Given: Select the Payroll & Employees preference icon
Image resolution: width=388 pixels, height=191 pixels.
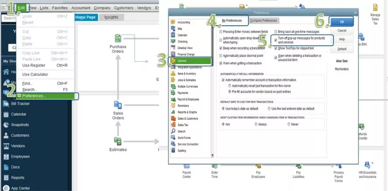Looking at the screenshot, I should click(173, 99).
